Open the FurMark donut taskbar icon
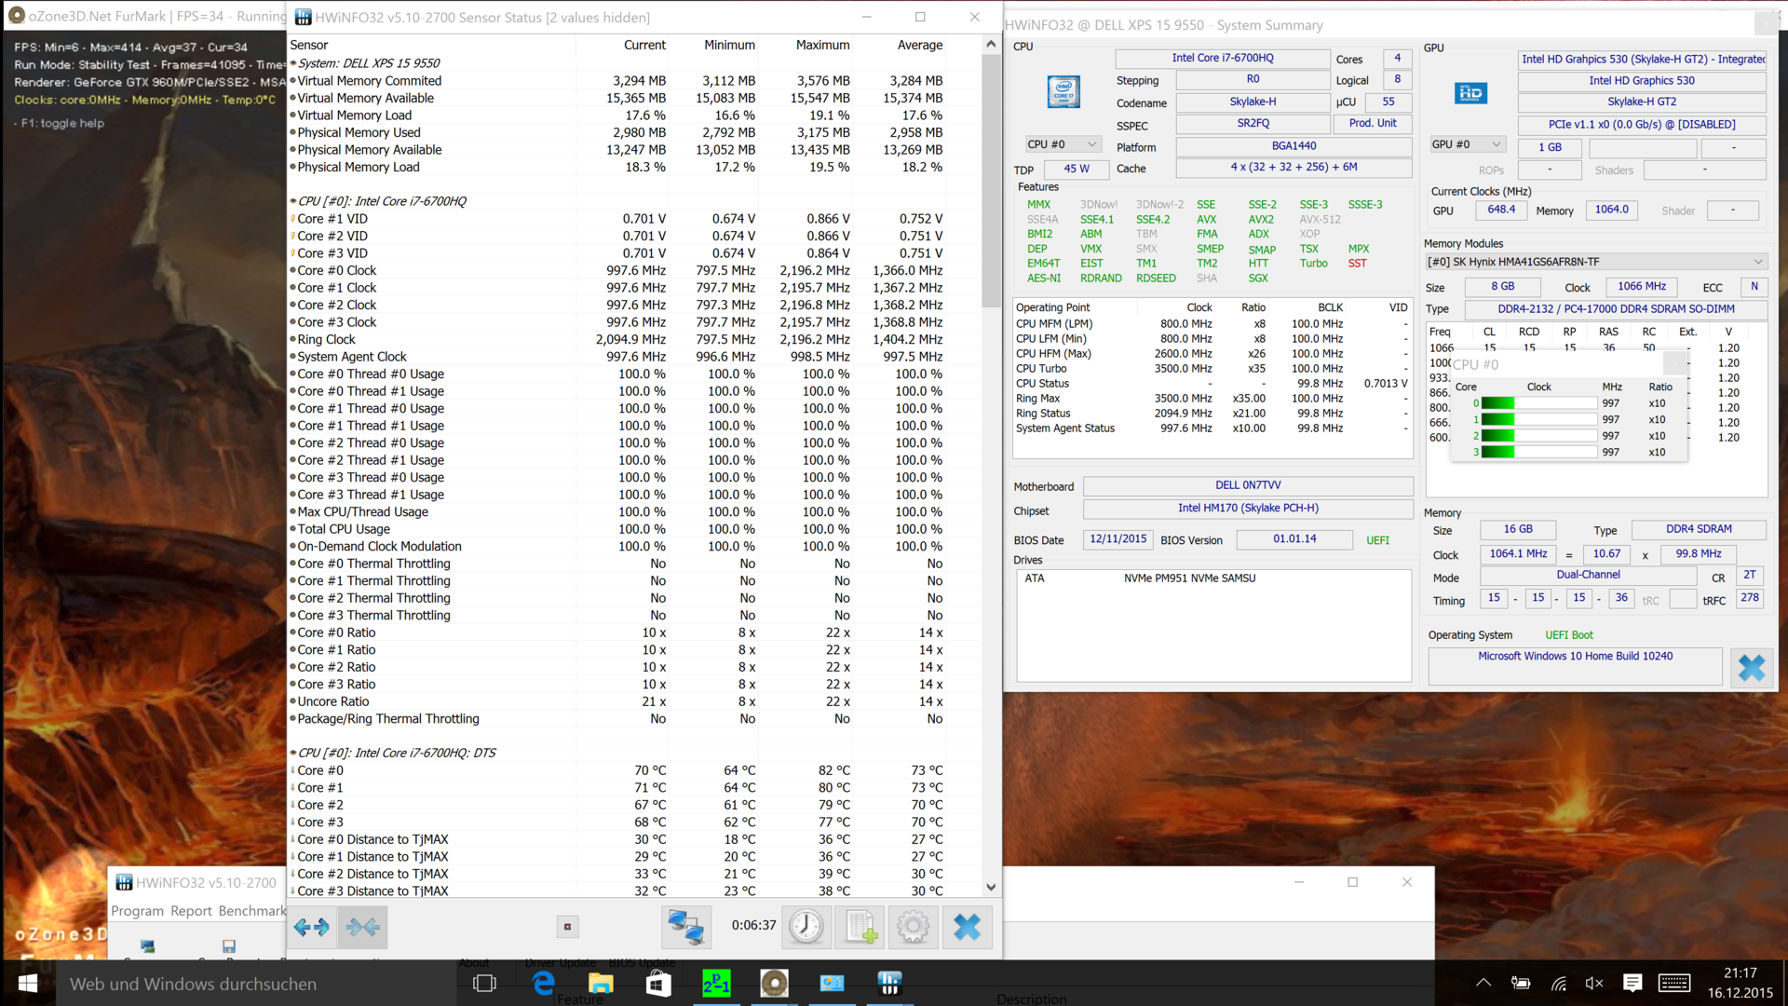This screenshot has height=1006, width=1788. pyautogui.click(x=774, y=984)
